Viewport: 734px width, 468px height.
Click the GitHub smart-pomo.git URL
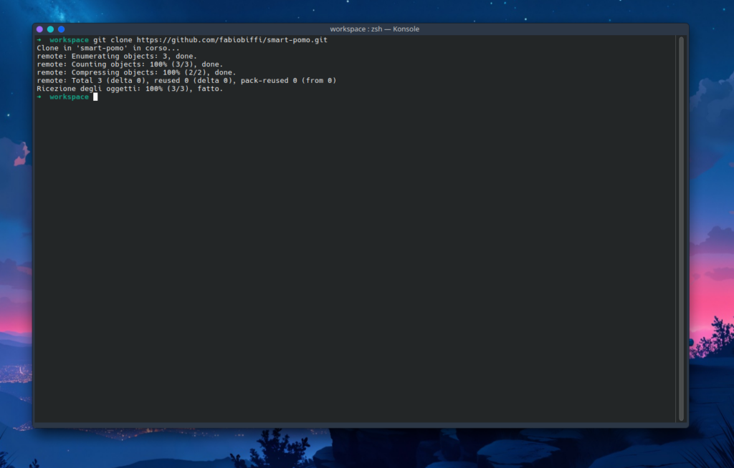pos(232,40)
